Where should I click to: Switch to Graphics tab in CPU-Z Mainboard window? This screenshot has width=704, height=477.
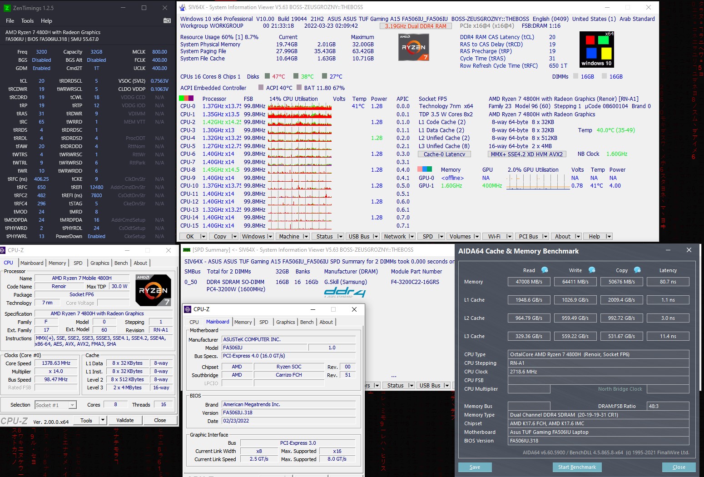(286, 322)
